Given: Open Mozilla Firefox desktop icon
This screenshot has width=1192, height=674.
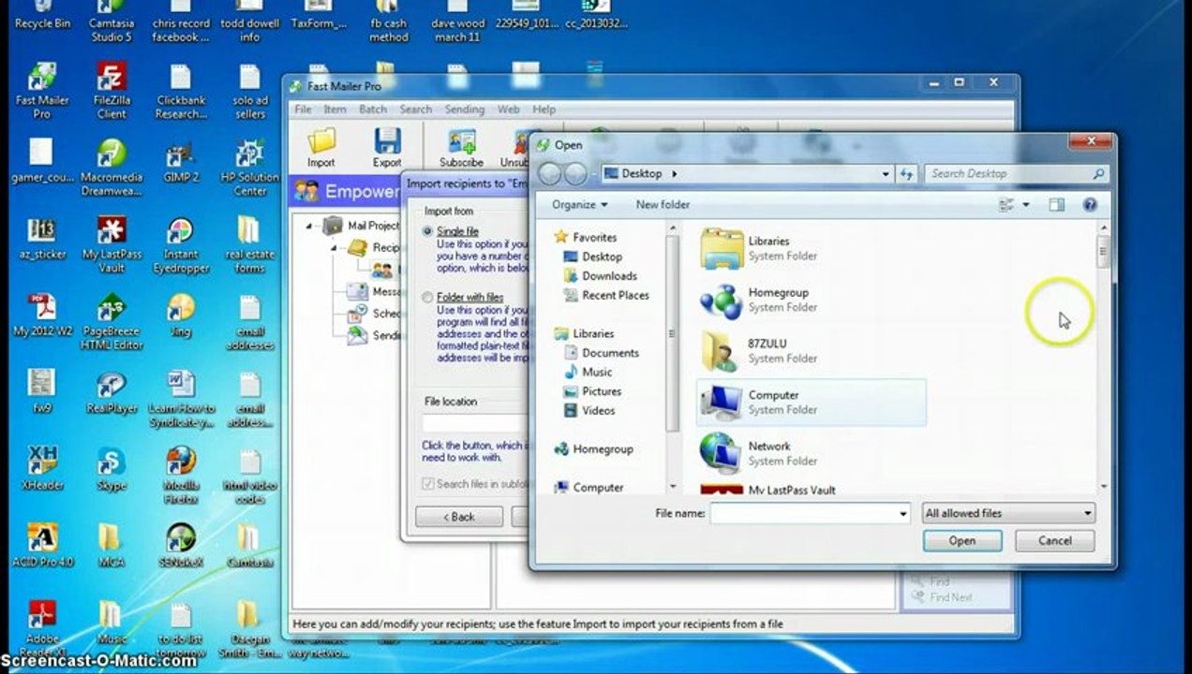Looking at the screenshot, I should (181, 475).
